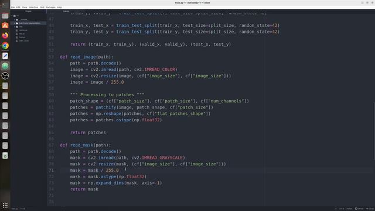
Task: Click 'return mask' line
Action: (x=84, y=189)
